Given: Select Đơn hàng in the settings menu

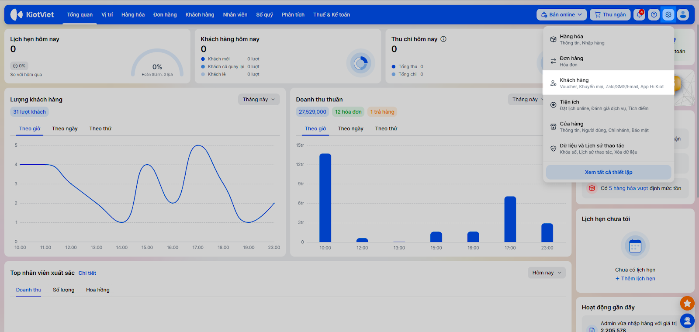Looking at the screenshot, I should tap(609, 61).
